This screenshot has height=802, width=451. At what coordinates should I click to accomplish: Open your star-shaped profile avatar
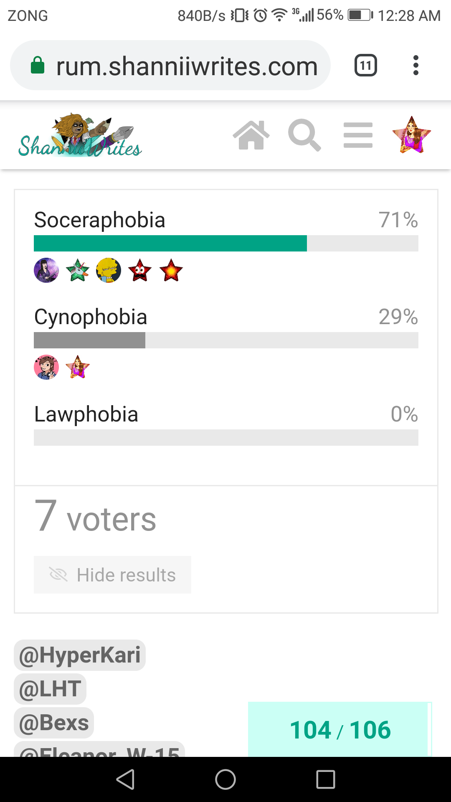412,135
